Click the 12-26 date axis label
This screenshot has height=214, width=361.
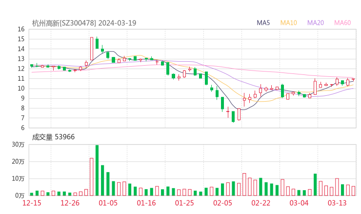(70, 203)
